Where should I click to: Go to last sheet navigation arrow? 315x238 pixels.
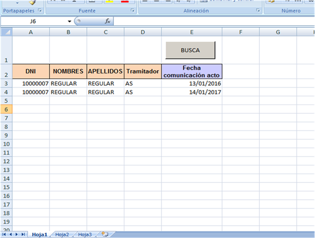point(23,234)
